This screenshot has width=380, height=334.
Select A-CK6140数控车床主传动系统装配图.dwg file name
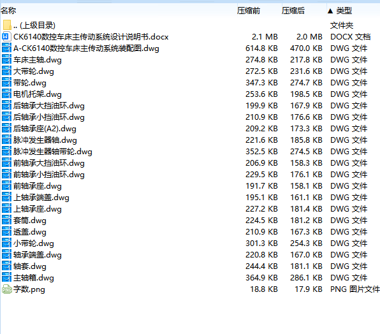click(86, 48)
